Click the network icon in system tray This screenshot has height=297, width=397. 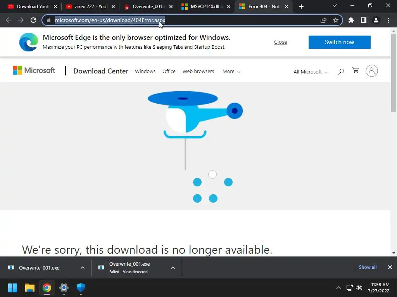tap(350, 288)
